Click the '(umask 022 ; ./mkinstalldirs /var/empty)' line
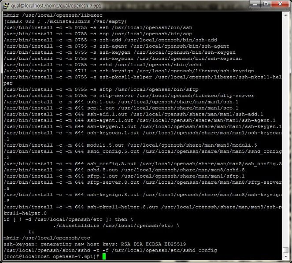Screen dimensions: 292x263 [x=65, y=21]
